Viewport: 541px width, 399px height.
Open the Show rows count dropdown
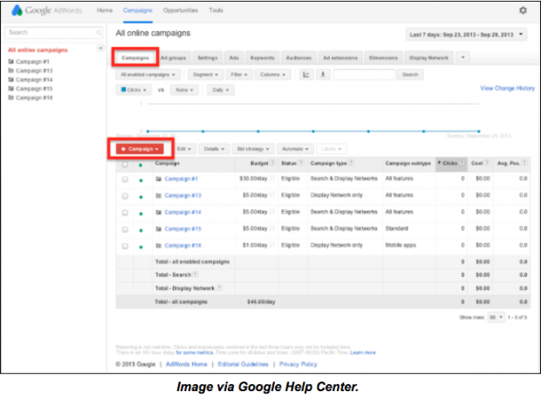pos(496,317)
